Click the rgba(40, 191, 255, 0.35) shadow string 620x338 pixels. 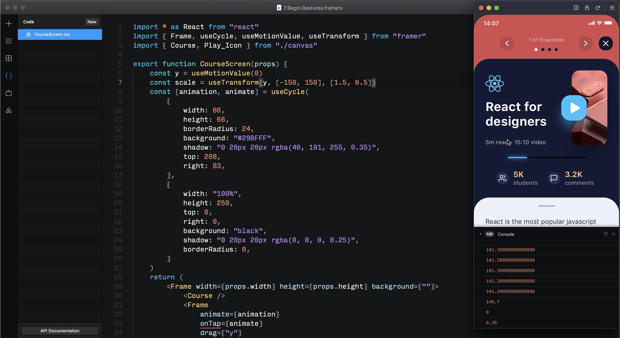296,147
